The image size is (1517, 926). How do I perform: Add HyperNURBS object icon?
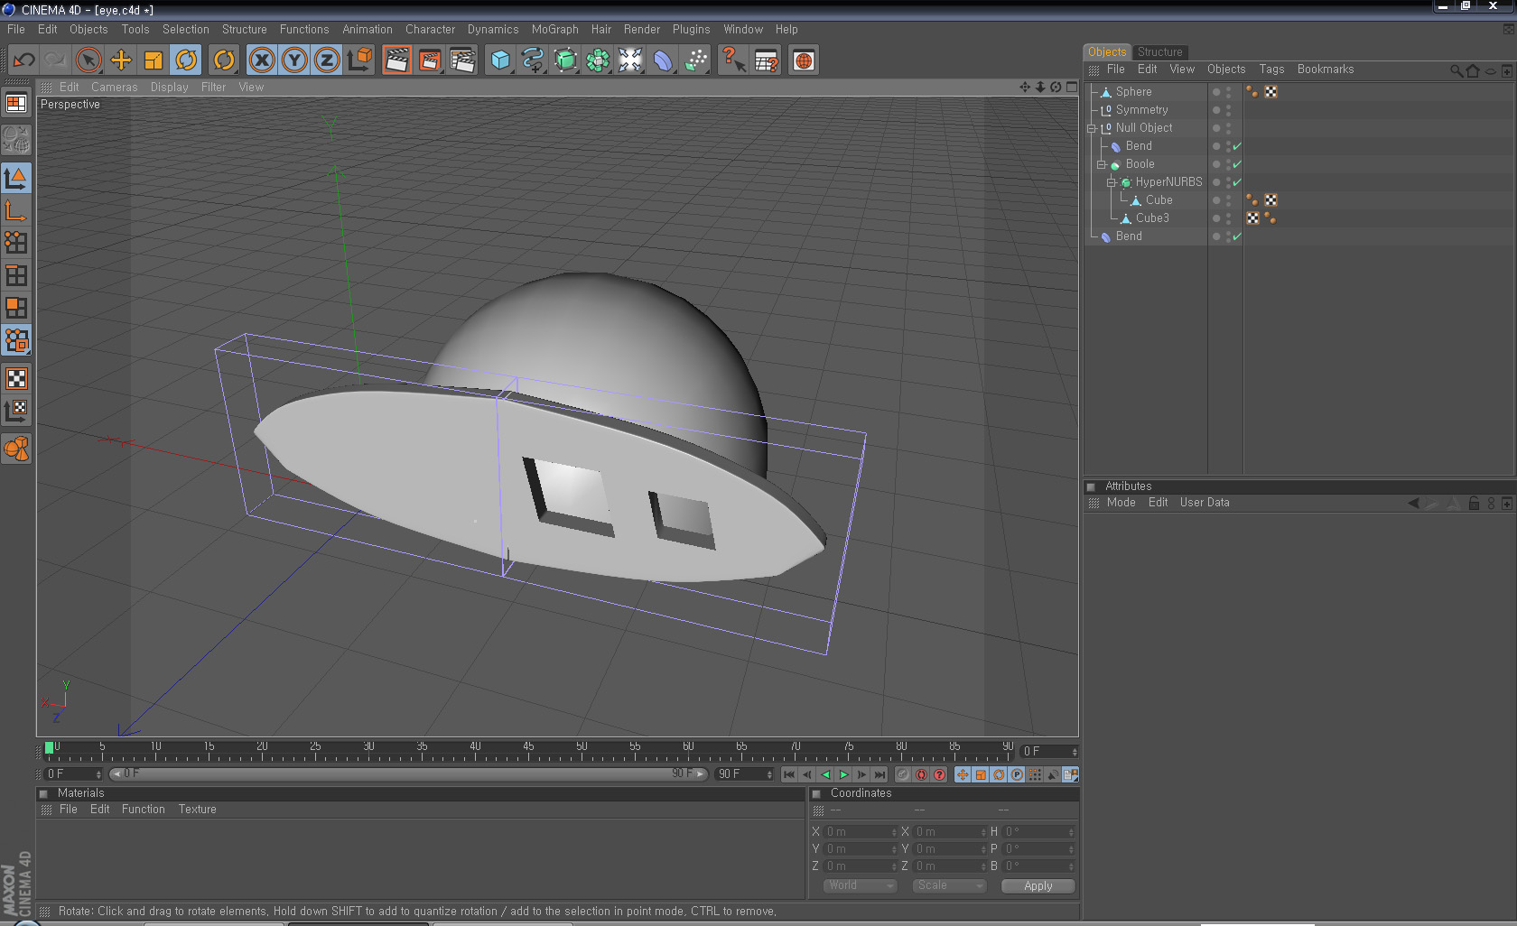coord(565,60)
